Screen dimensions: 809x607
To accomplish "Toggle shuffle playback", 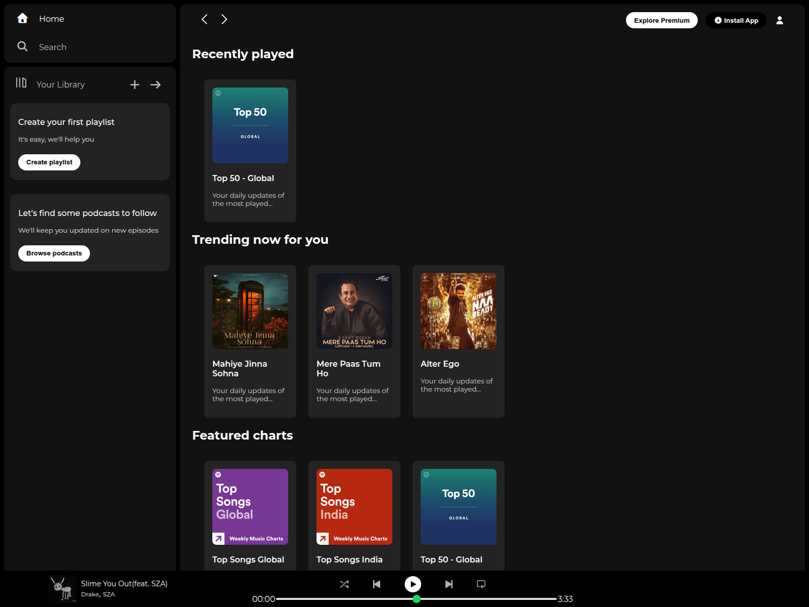I will (x=344, y=584).
